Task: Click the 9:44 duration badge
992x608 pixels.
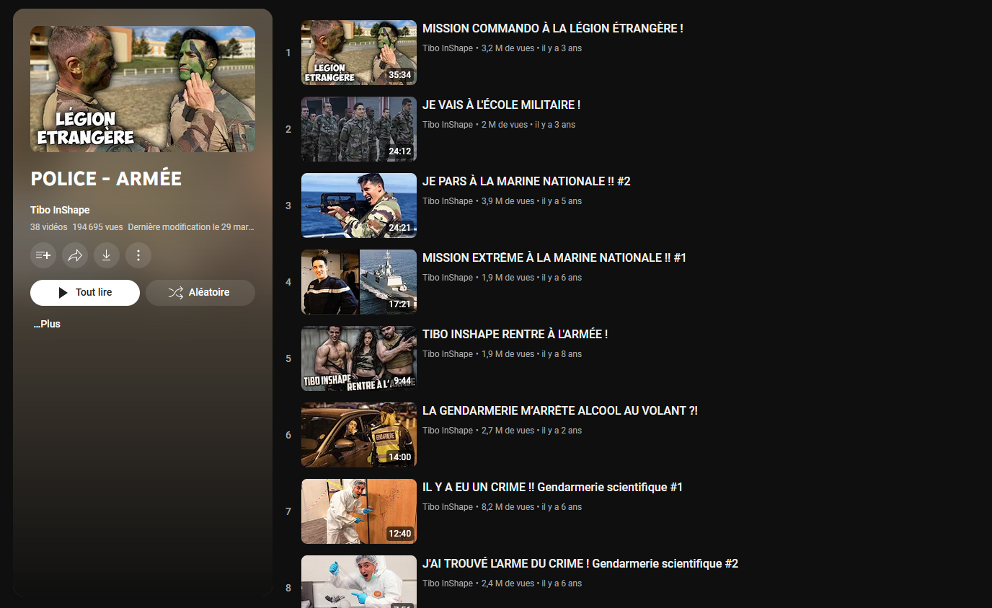Action: 402,381
